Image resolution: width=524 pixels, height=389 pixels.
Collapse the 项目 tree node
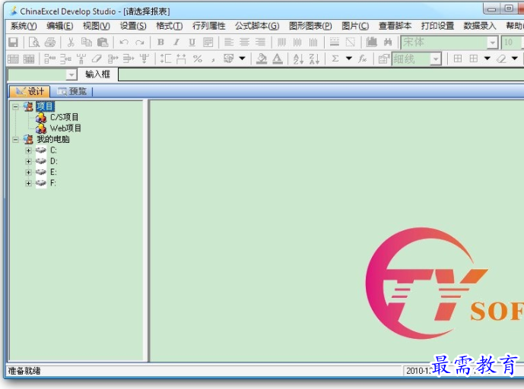16,107
